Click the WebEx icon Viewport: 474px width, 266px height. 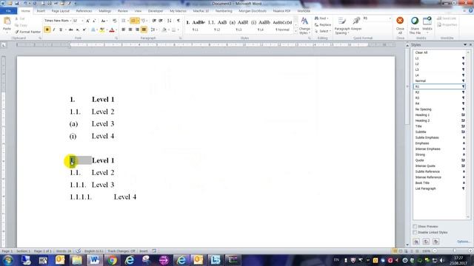427,21
